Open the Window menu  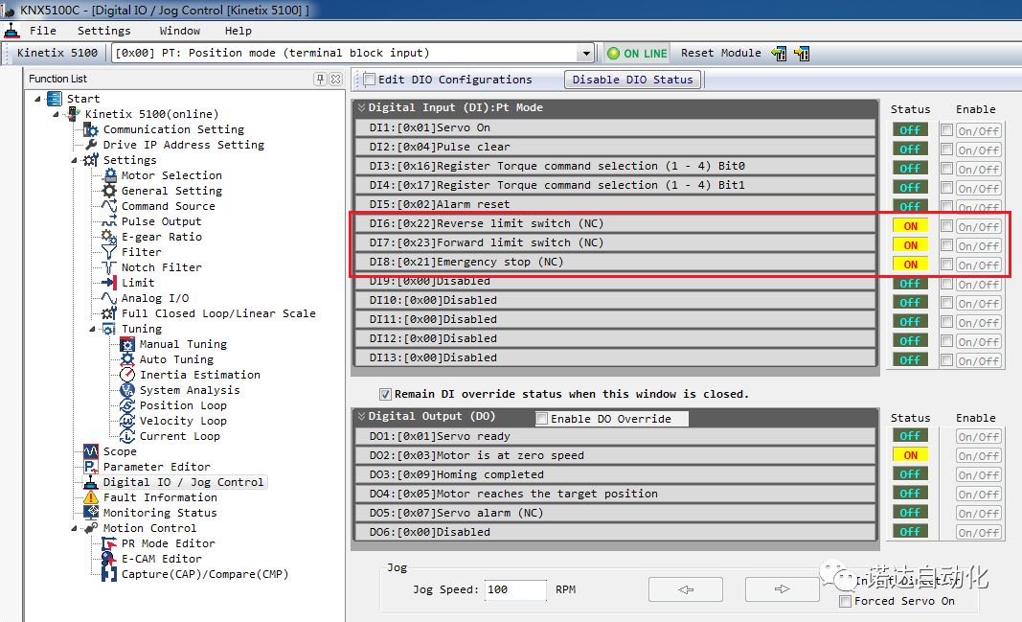[x=180, y=31]
